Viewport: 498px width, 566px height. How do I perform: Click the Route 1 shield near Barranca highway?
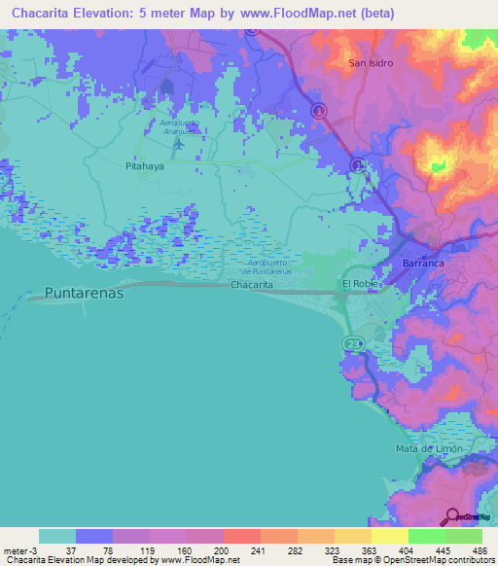pos(358,165)
